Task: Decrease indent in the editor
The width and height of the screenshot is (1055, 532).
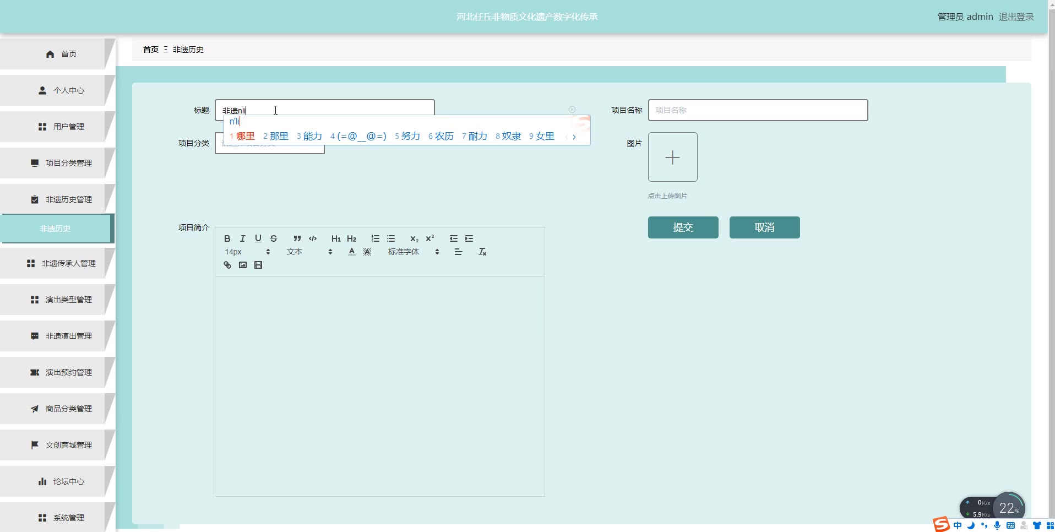Action: click(454, 238)
